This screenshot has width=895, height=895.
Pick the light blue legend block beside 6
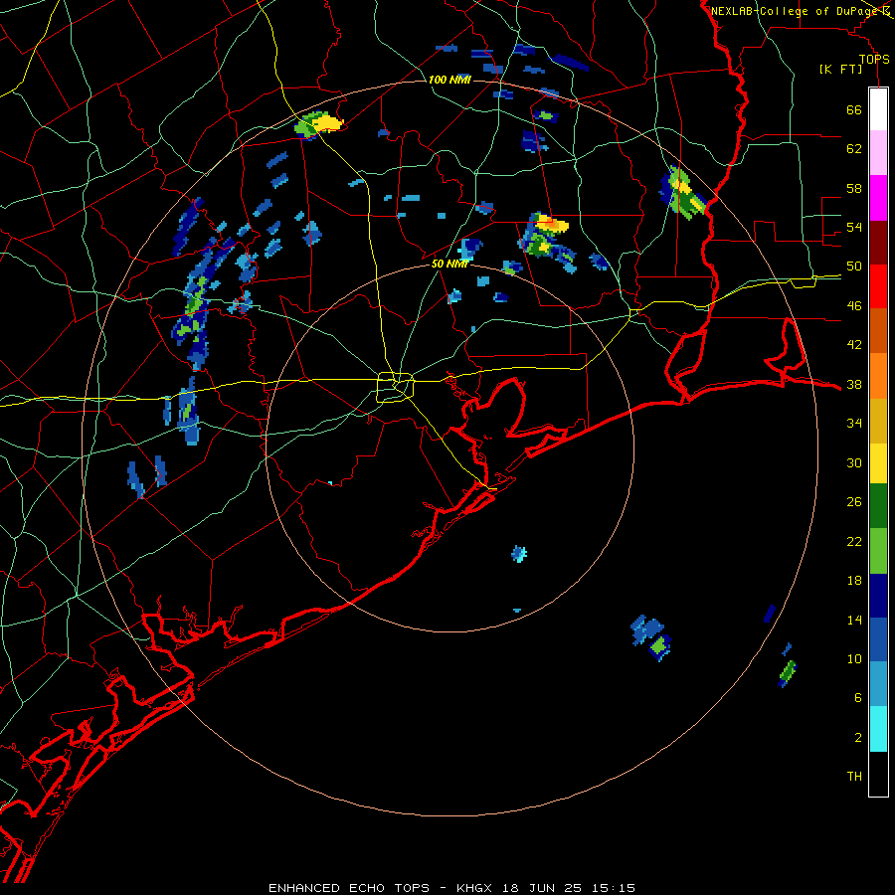[878, 684]
